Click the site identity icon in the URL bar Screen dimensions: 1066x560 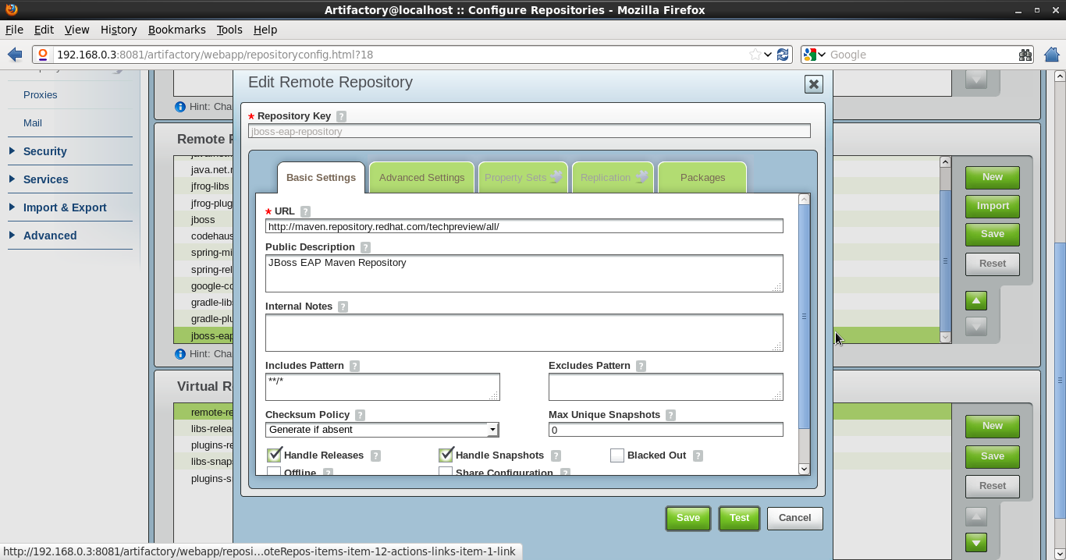pos(43,55)
